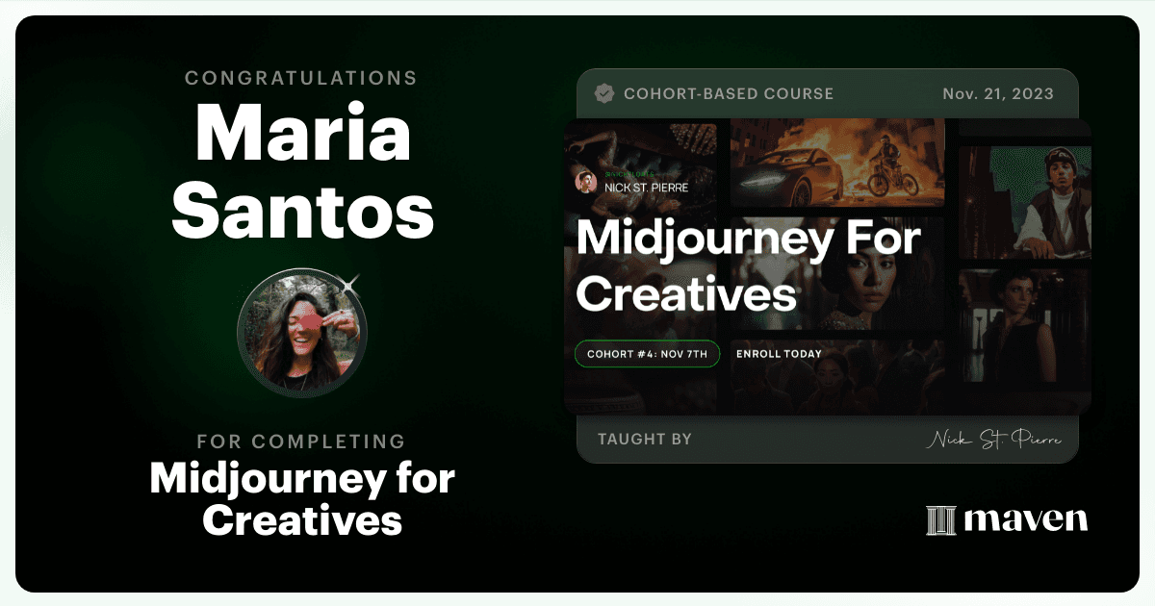Click the Midjourney for Creatives completion title

tap(302, 499)
